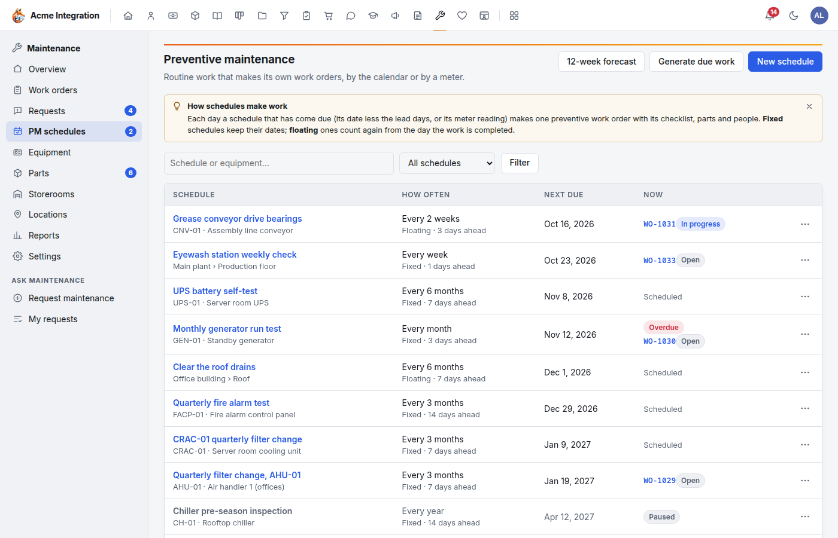Dismiss the 'How schedules make work' tip
The width and height of the screenshot is (838, 538).
pos(809,106)
